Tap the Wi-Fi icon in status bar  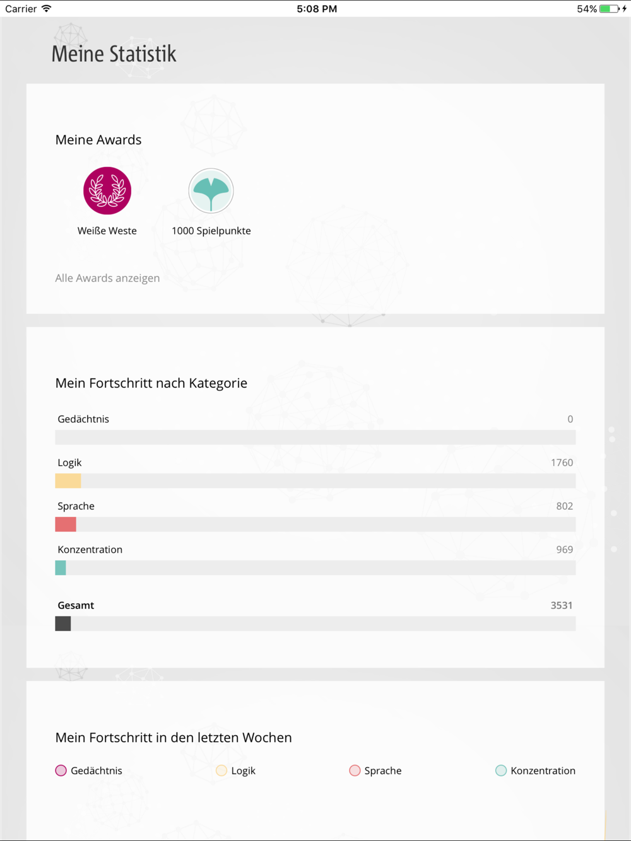click(x=46, y=9)
